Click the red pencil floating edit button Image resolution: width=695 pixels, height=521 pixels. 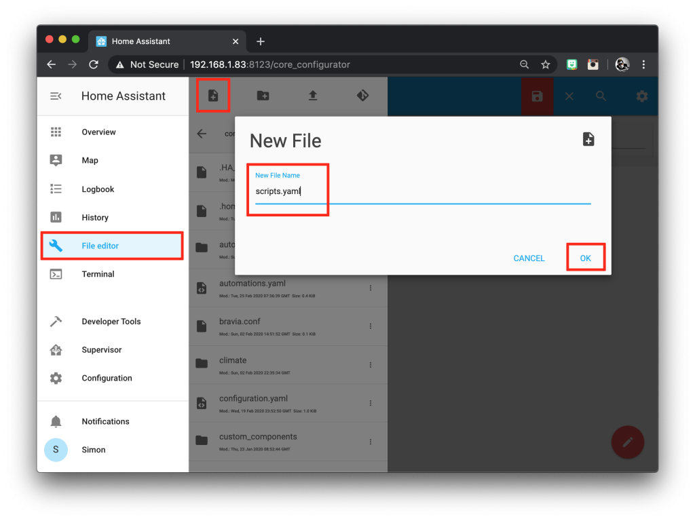coord(628,442)
